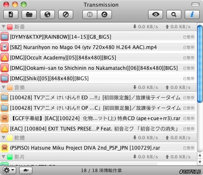Toggle the filter bar with the magnifier icon
Image resolution: width=203 pixels, height=175 pixels.
174,15
